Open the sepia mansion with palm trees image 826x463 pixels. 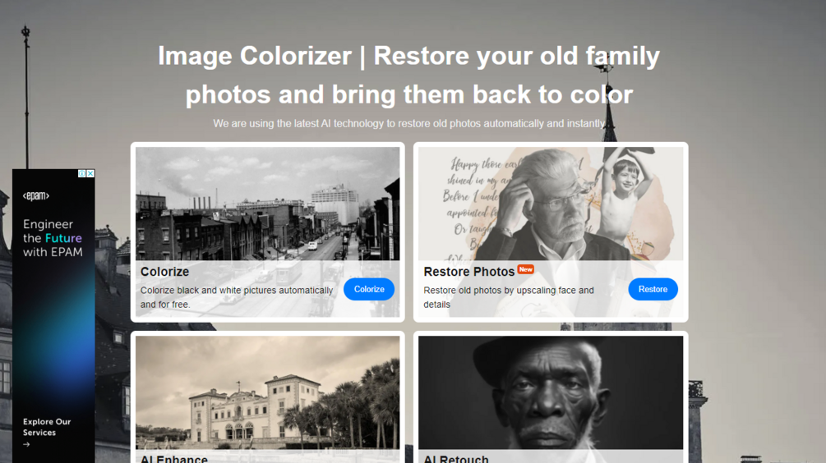(268, 392)
